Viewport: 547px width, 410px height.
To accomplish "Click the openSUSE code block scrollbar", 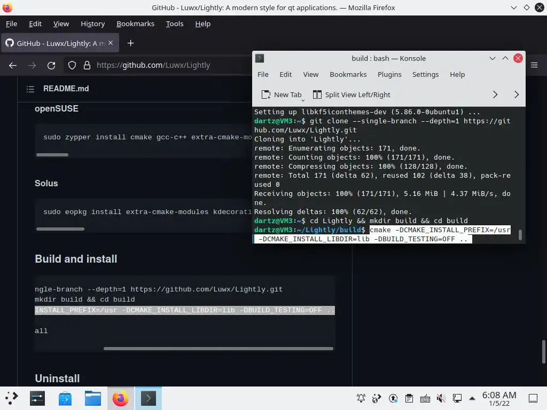I will [52, 155].
